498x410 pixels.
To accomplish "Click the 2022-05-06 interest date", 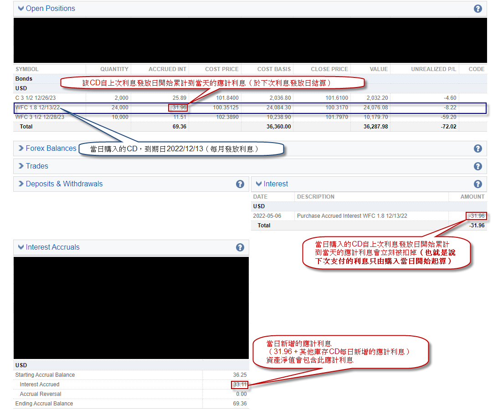I will pyautogui.click(x=267, y=215).
